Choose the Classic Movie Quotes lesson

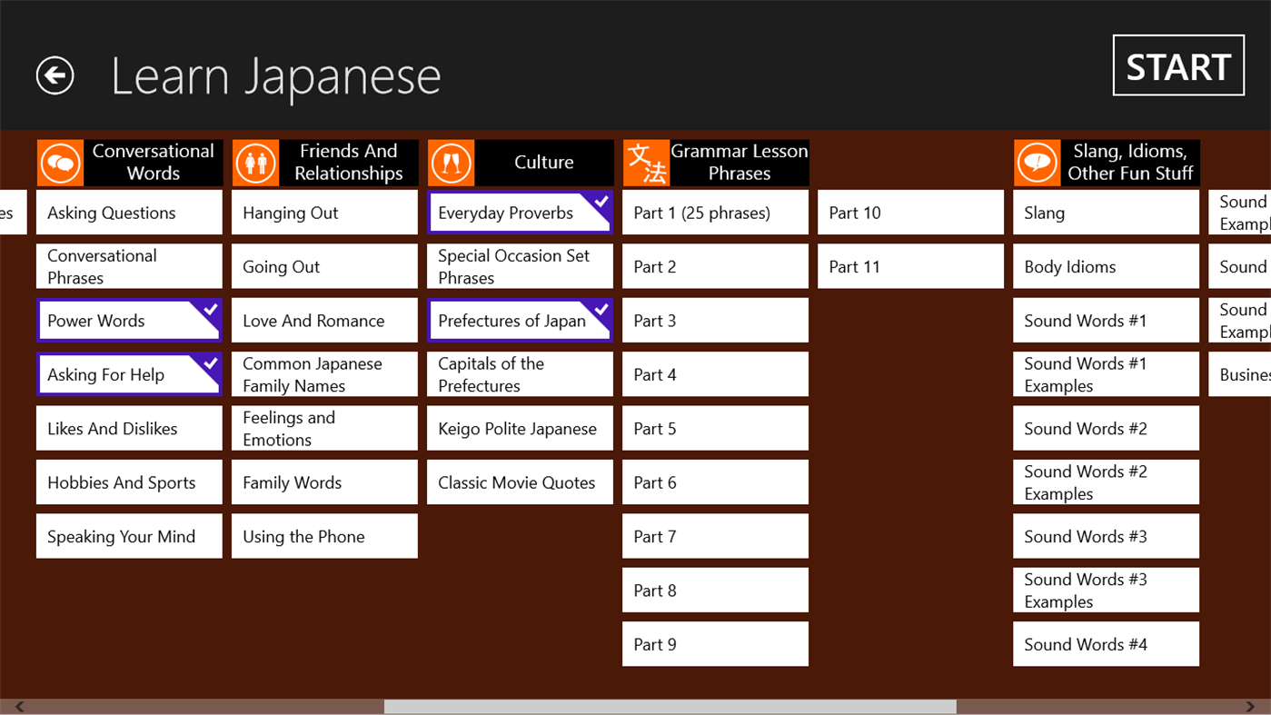[519, 482]
